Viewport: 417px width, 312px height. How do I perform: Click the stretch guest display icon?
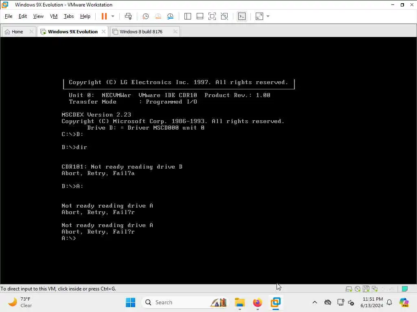(x=259, y=16)
